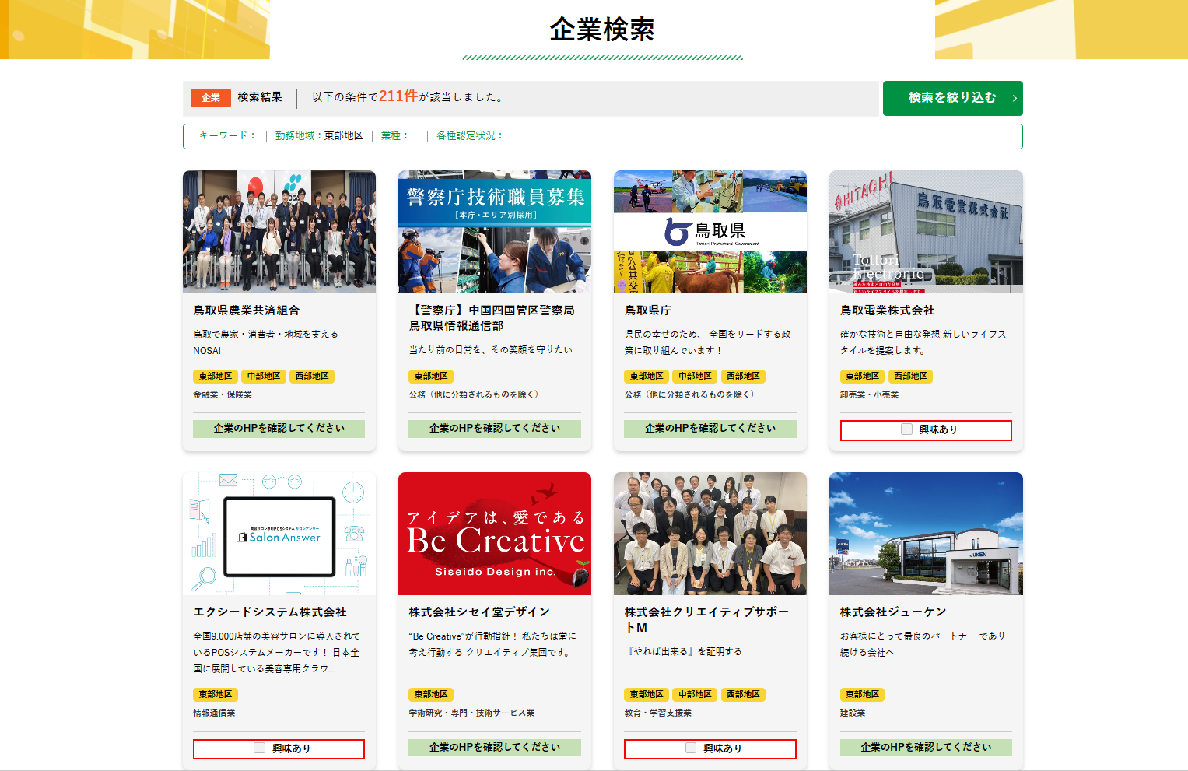Open 警察庁技術職員募集 banner image

click(495, 231)
